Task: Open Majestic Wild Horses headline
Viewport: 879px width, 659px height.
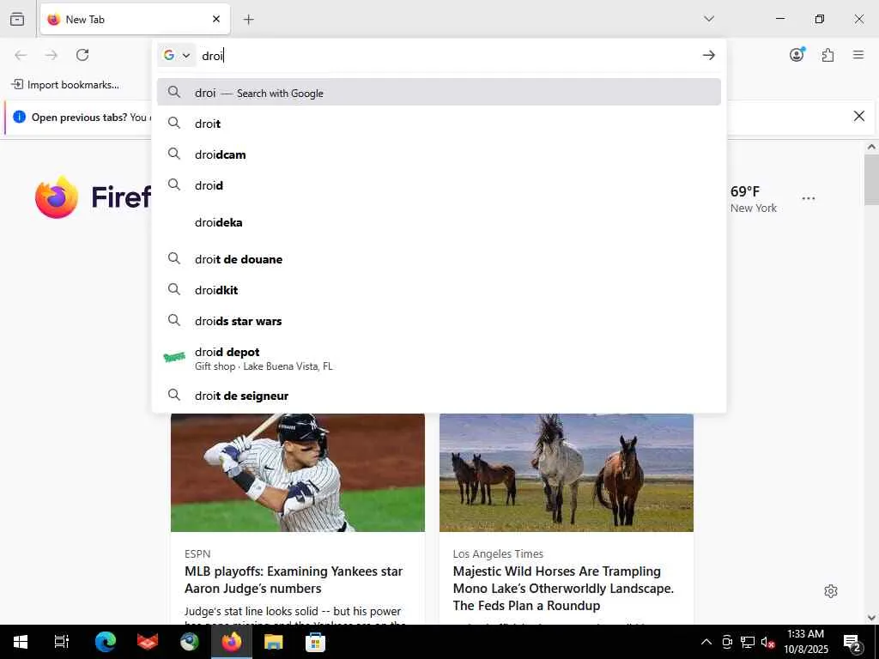Action: click(563, 588)
